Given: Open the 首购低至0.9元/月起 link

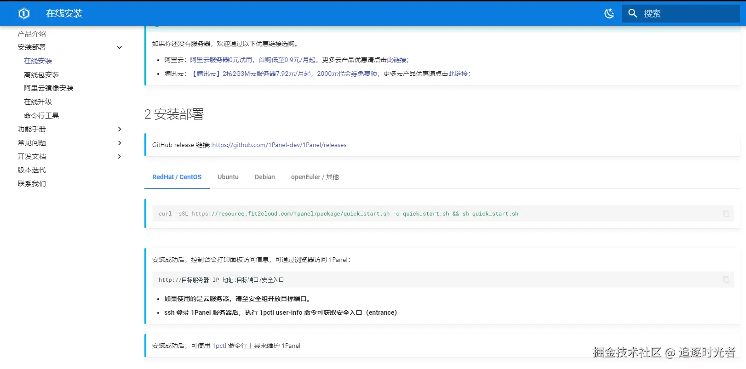Looking at the screenshot, I should click(x=287, y=60).
